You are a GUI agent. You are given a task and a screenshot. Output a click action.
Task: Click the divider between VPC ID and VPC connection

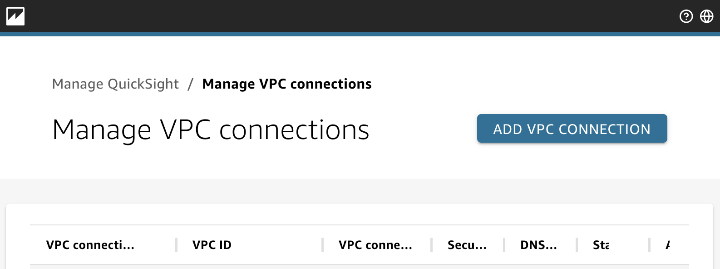coord(321,244)
